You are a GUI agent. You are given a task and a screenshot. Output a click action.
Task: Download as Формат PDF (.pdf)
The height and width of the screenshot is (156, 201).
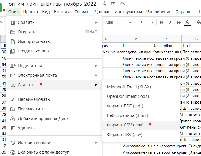[x=141, y=106]
